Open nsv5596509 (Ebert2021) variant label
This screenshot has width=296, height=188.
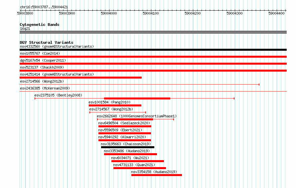120,130
